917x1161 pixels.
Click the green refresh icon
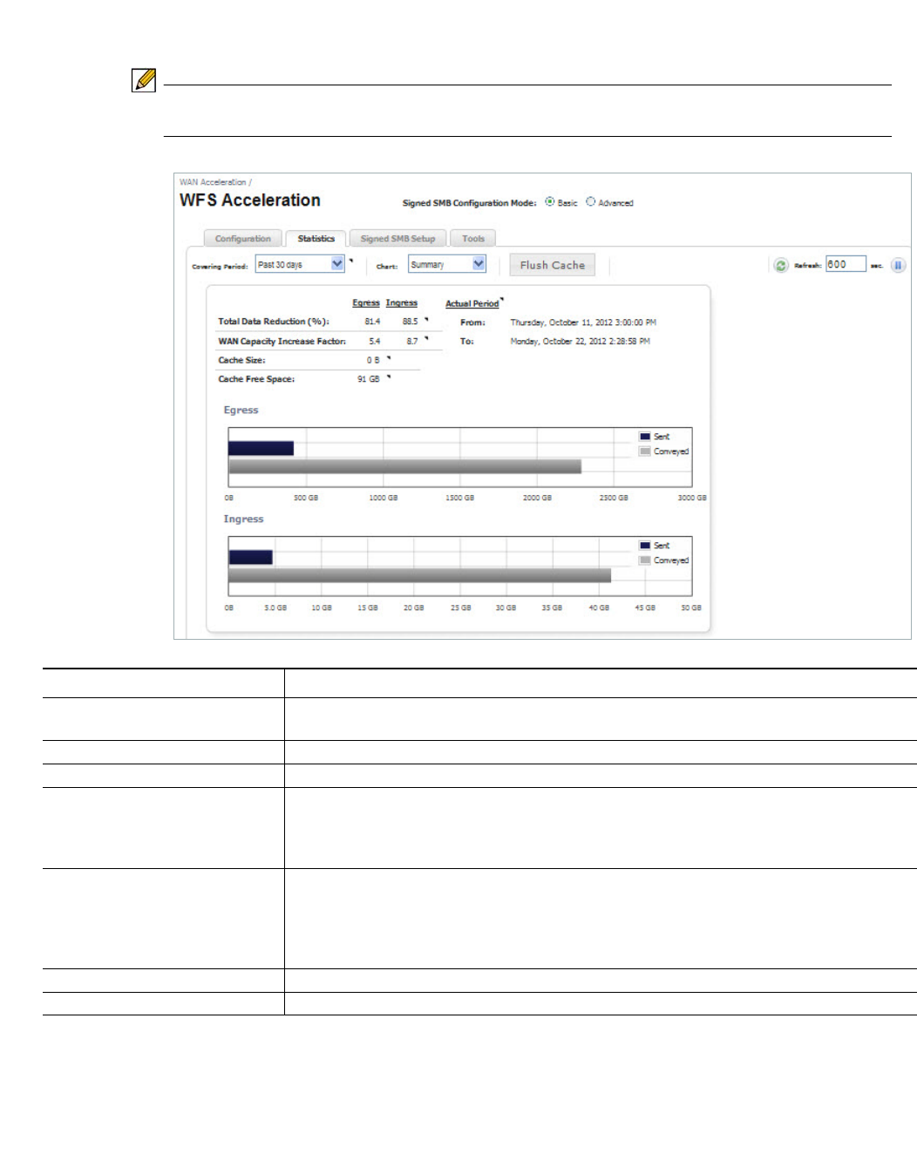pyautogui.click(x=780, y=265)
